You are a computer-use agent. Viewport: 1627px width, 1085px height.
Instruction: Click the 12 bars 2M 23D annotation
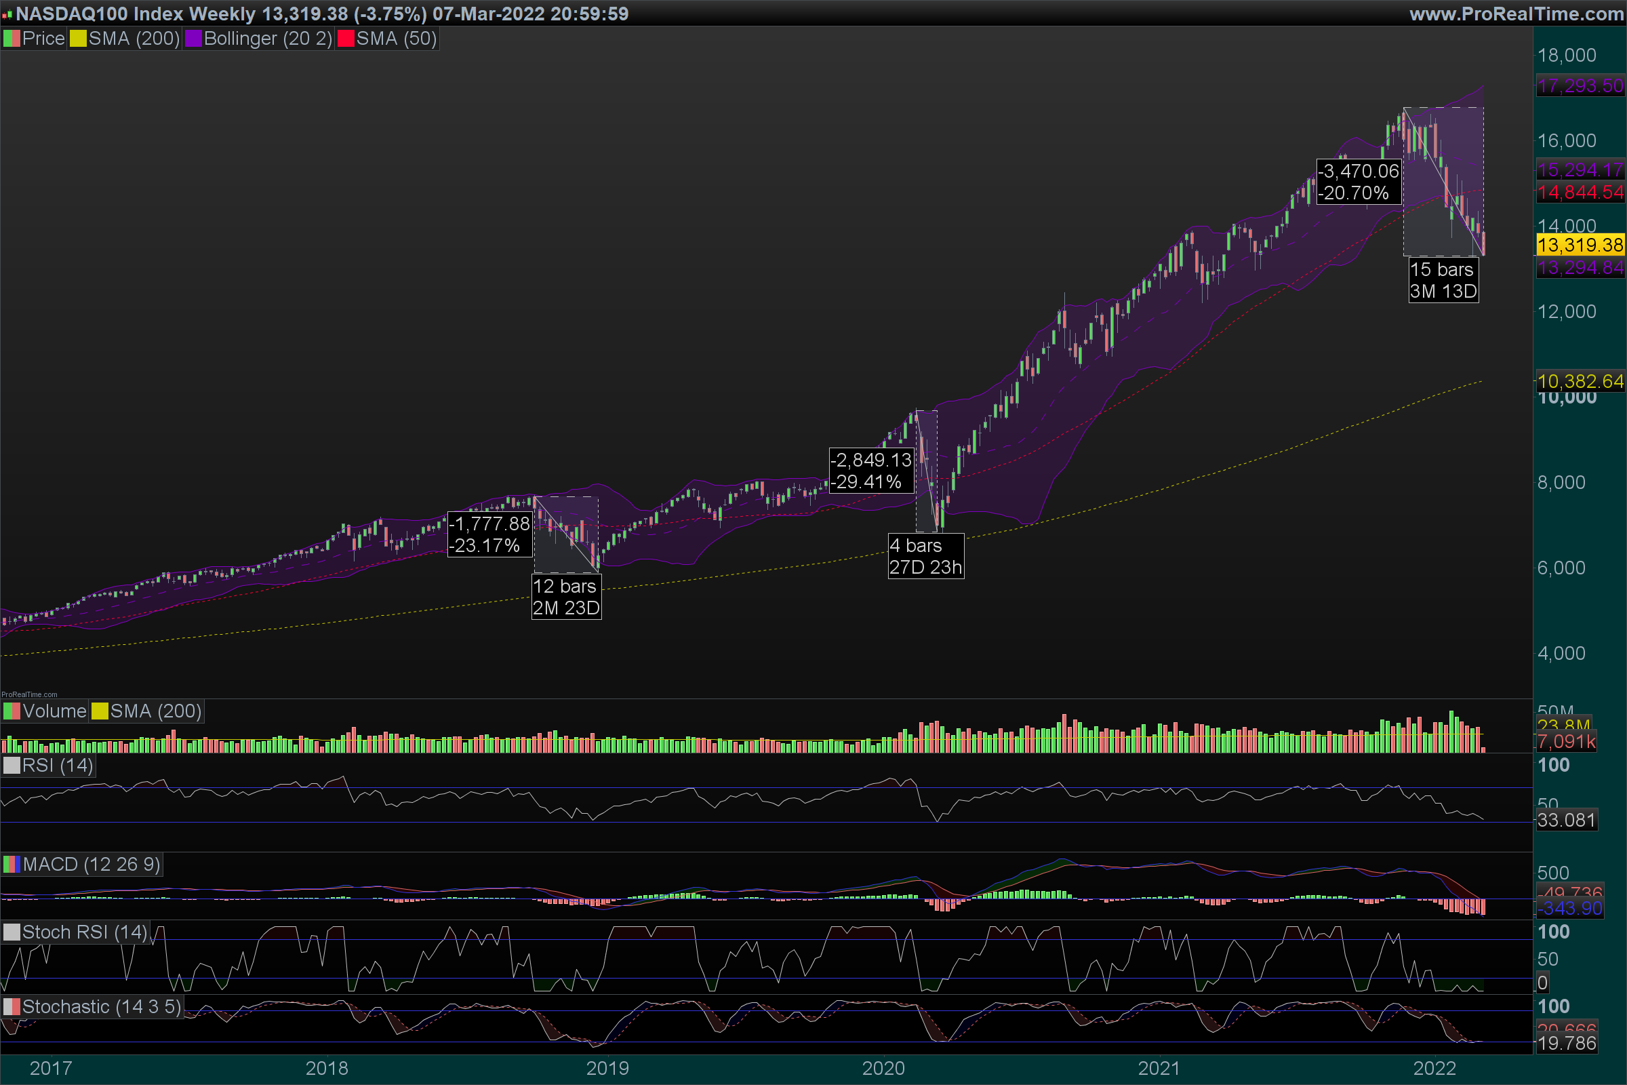(x=566, y=597)
